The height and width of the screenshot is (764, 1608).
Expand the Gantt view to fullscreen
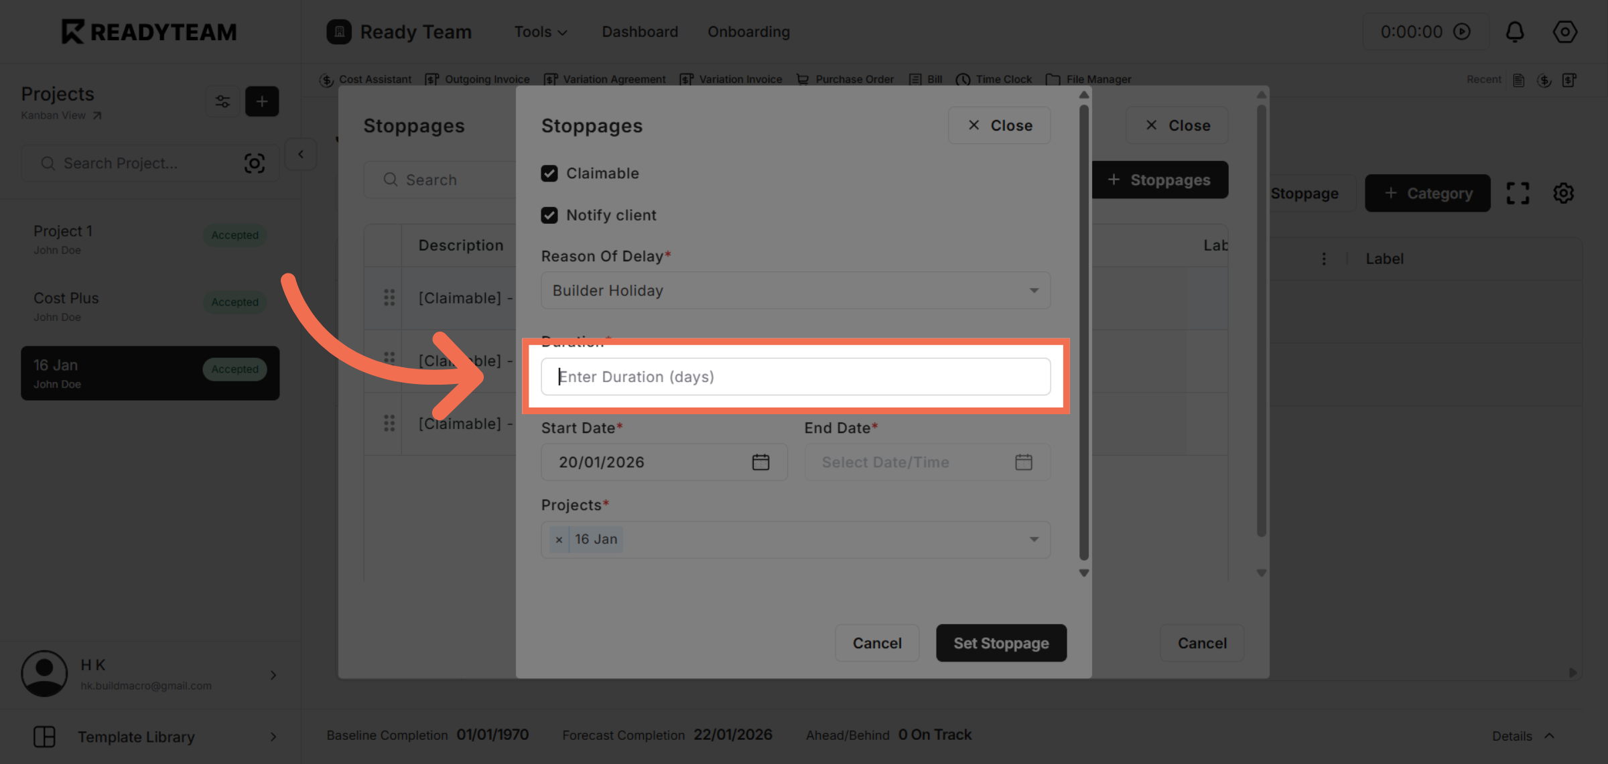tap(1518, 193)
